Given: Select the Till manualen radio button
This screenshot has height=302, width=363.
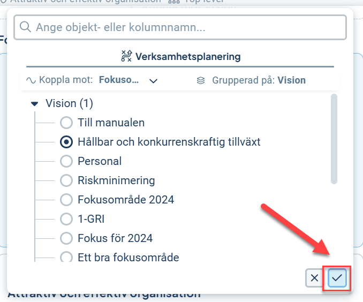Looking at the screenshot, I should click(x=66, y=123).
